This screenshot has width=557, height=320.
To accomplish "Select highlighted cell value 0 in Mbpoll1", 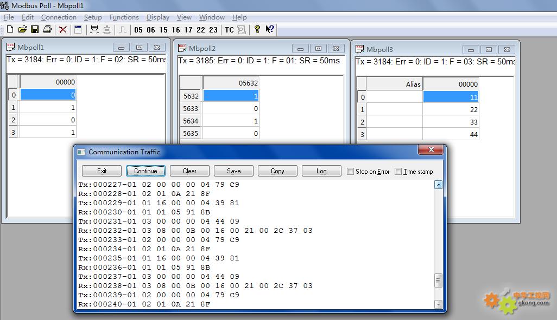I will click(x=48, y=95).
